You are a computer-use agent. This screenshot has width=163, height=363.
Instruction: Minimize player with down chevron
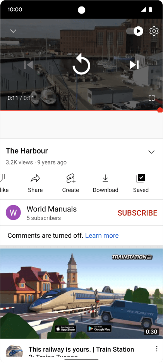click(x=13, y=31)
